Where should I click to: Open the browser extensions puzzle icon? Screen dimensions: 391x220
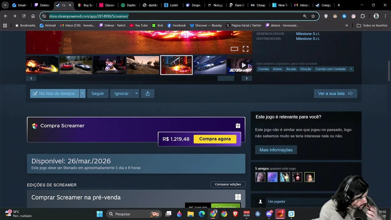coord(363,16)
